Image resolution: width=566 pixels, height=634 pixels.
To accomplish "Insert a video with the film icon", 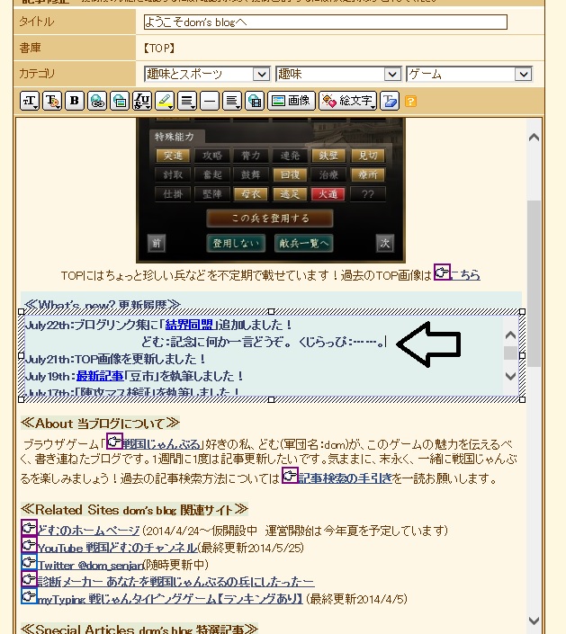I will [x=255, y=101].
